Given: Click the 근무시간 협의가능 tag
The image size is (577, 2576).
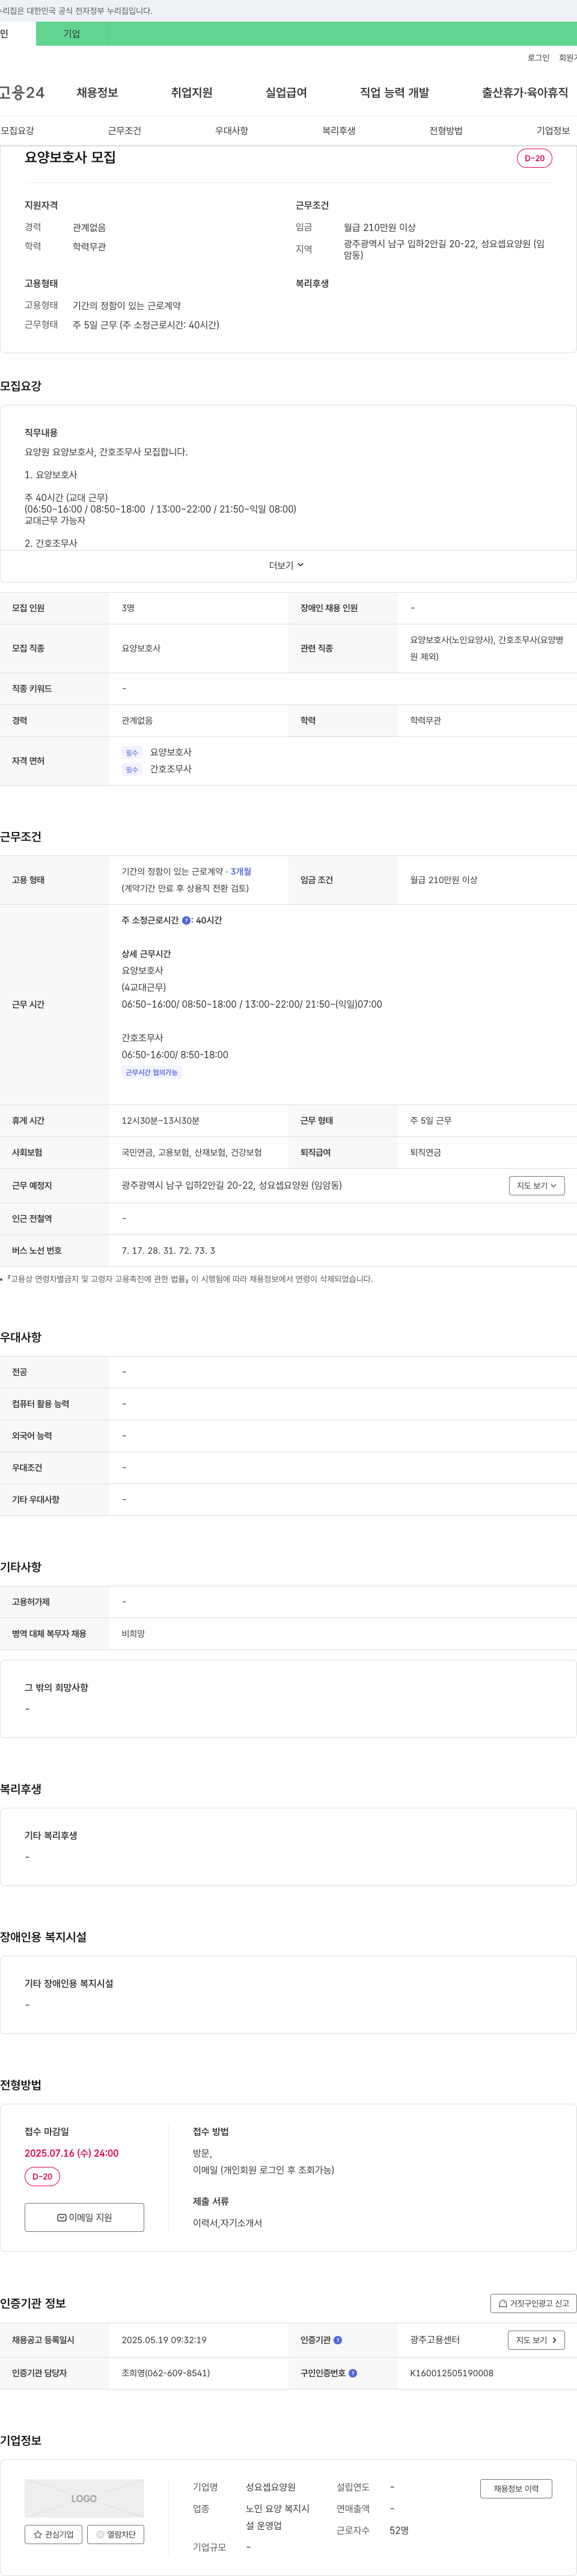Looking at the screenshot, I should [x=151, y=1072].
